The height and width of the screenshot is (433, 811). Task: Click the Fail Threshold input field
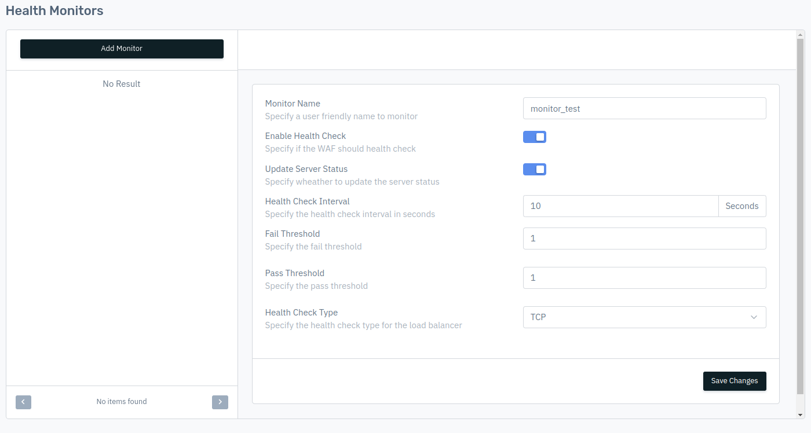(644, 238)
